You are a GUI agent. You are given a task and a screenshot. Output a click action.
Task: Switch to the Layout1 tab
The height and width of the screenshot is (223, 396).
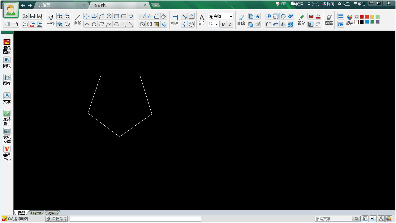coord(37,213)
